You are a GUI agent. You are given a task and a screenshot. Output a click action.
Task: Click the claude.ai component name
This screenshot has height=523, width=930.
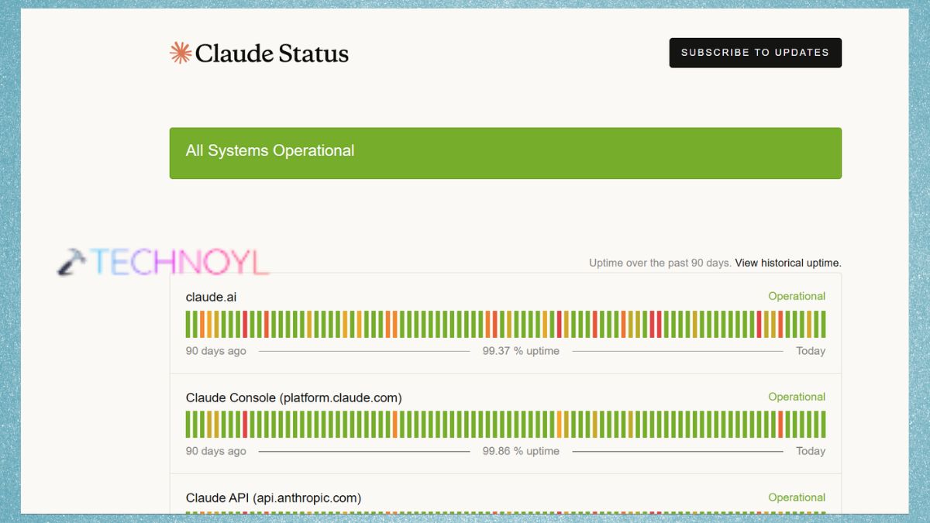[x=211, y=297]
